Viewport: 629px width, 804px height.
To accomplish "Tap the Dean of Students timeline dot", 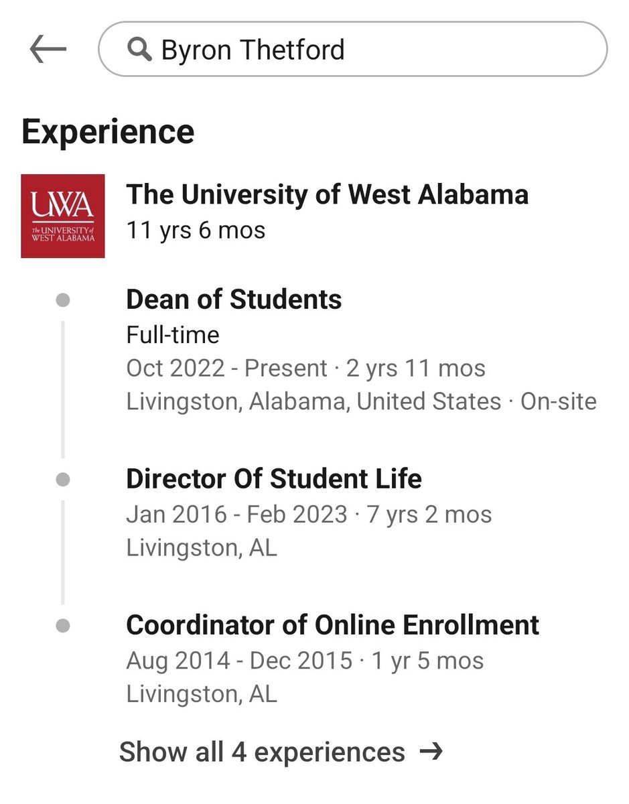I will point(63,300).
